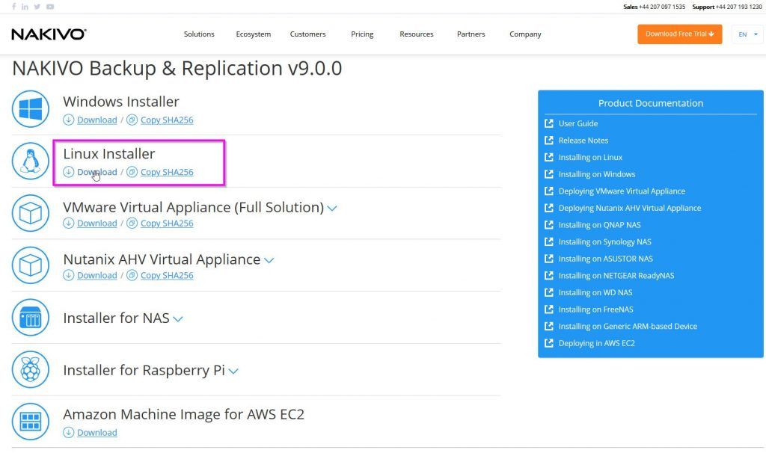Open Deploying VMware Virtual Appliance doc
Screen dimensions: 766x453
click(x=622, y=191)
